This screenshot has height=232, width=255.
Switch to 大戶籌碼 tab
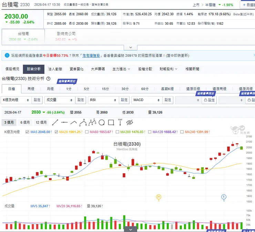click(98, 69)
